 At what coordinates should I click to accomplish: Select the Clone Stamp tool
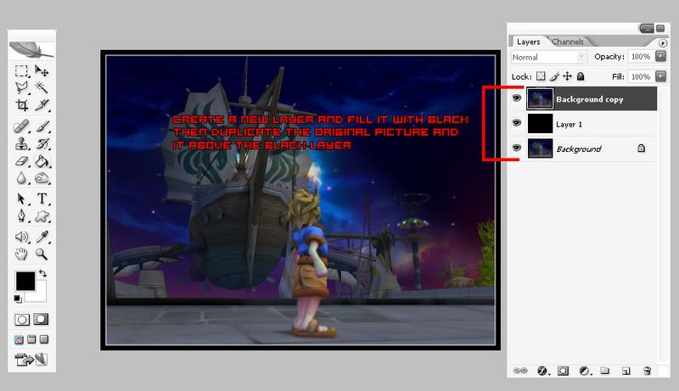[x=22, y=143]
